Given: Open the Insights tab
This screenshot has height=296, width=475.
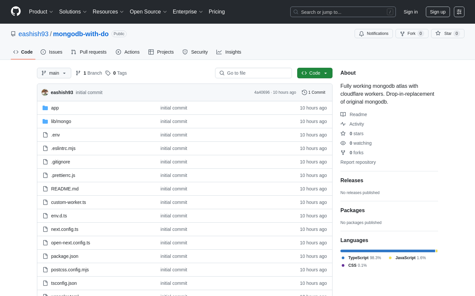Looking at the screenshot, I should click(229, 52).
